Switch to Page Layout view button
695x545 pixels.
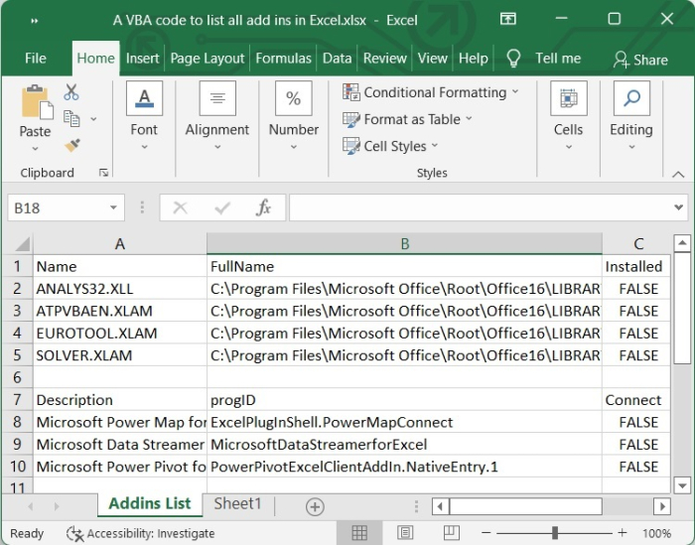pos(405,533)
